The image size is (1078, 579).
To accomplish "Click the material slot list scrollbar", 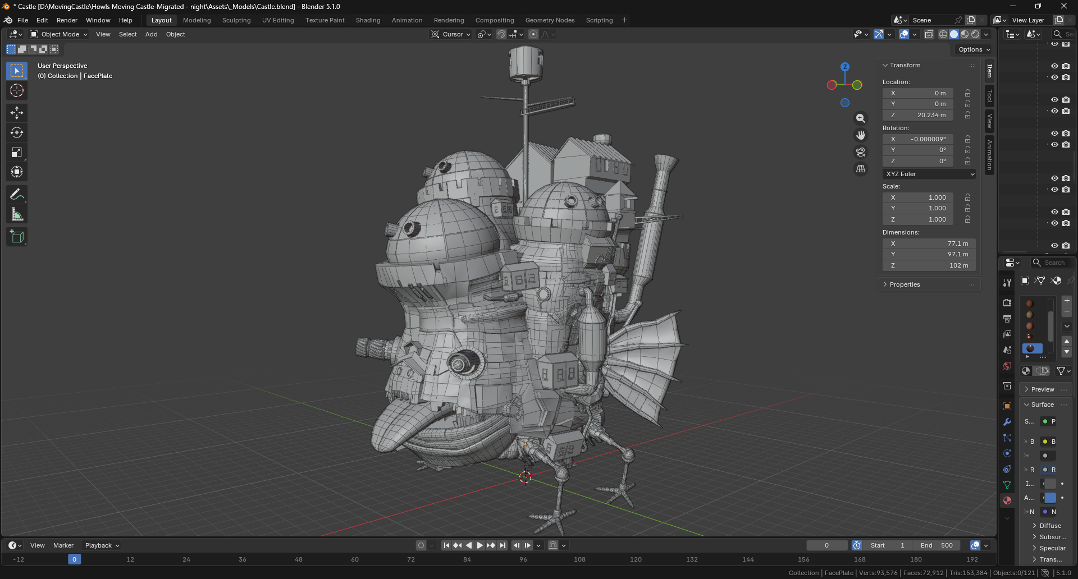I will point(1051,325).
